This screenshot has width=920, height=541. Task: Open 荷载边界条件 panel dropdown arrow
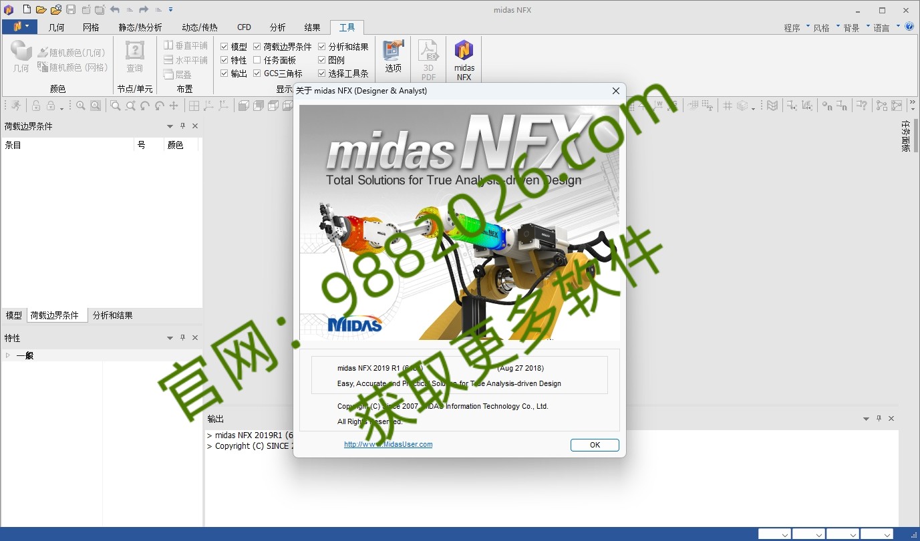pyautogui.click(x=170, y=126)
